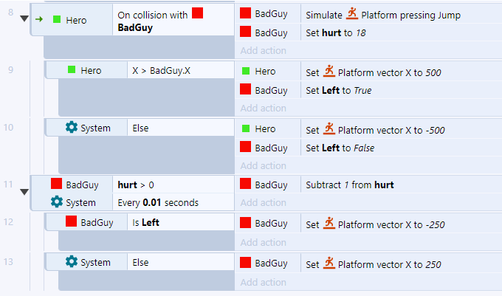Click Add action beside Every 0.01 seconds

(x=263, y=202)
